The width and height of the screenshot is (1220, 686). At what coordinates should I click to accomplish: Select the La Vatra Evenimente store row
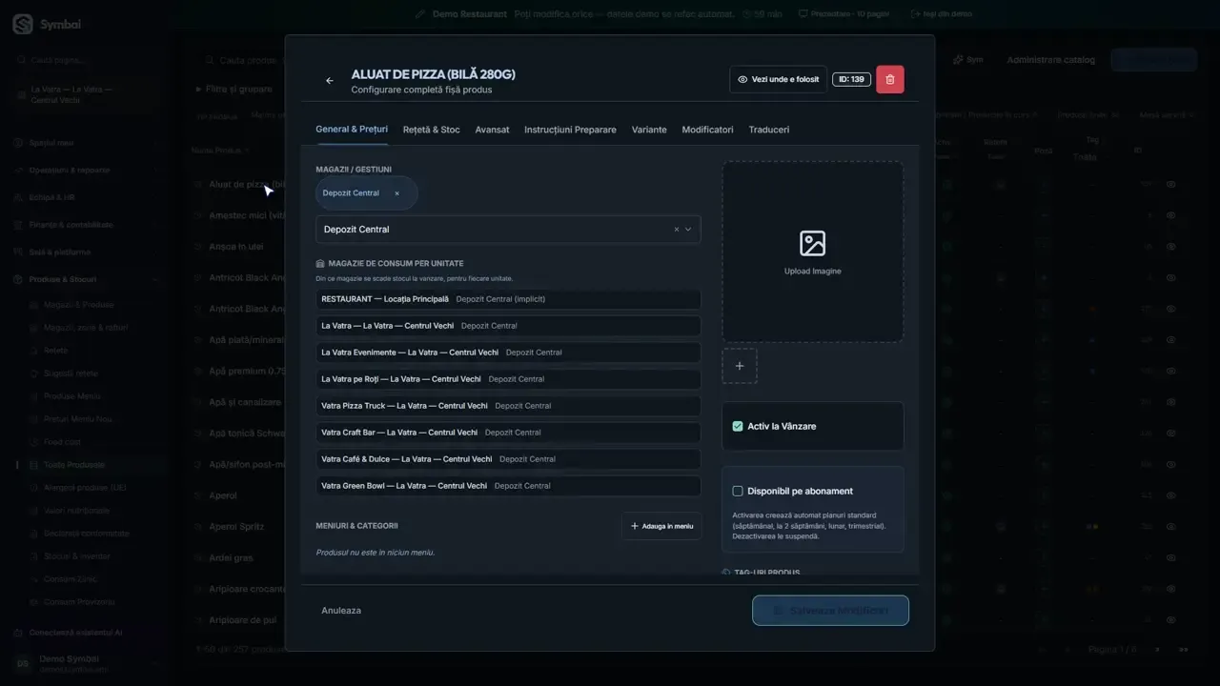point(508,353)
